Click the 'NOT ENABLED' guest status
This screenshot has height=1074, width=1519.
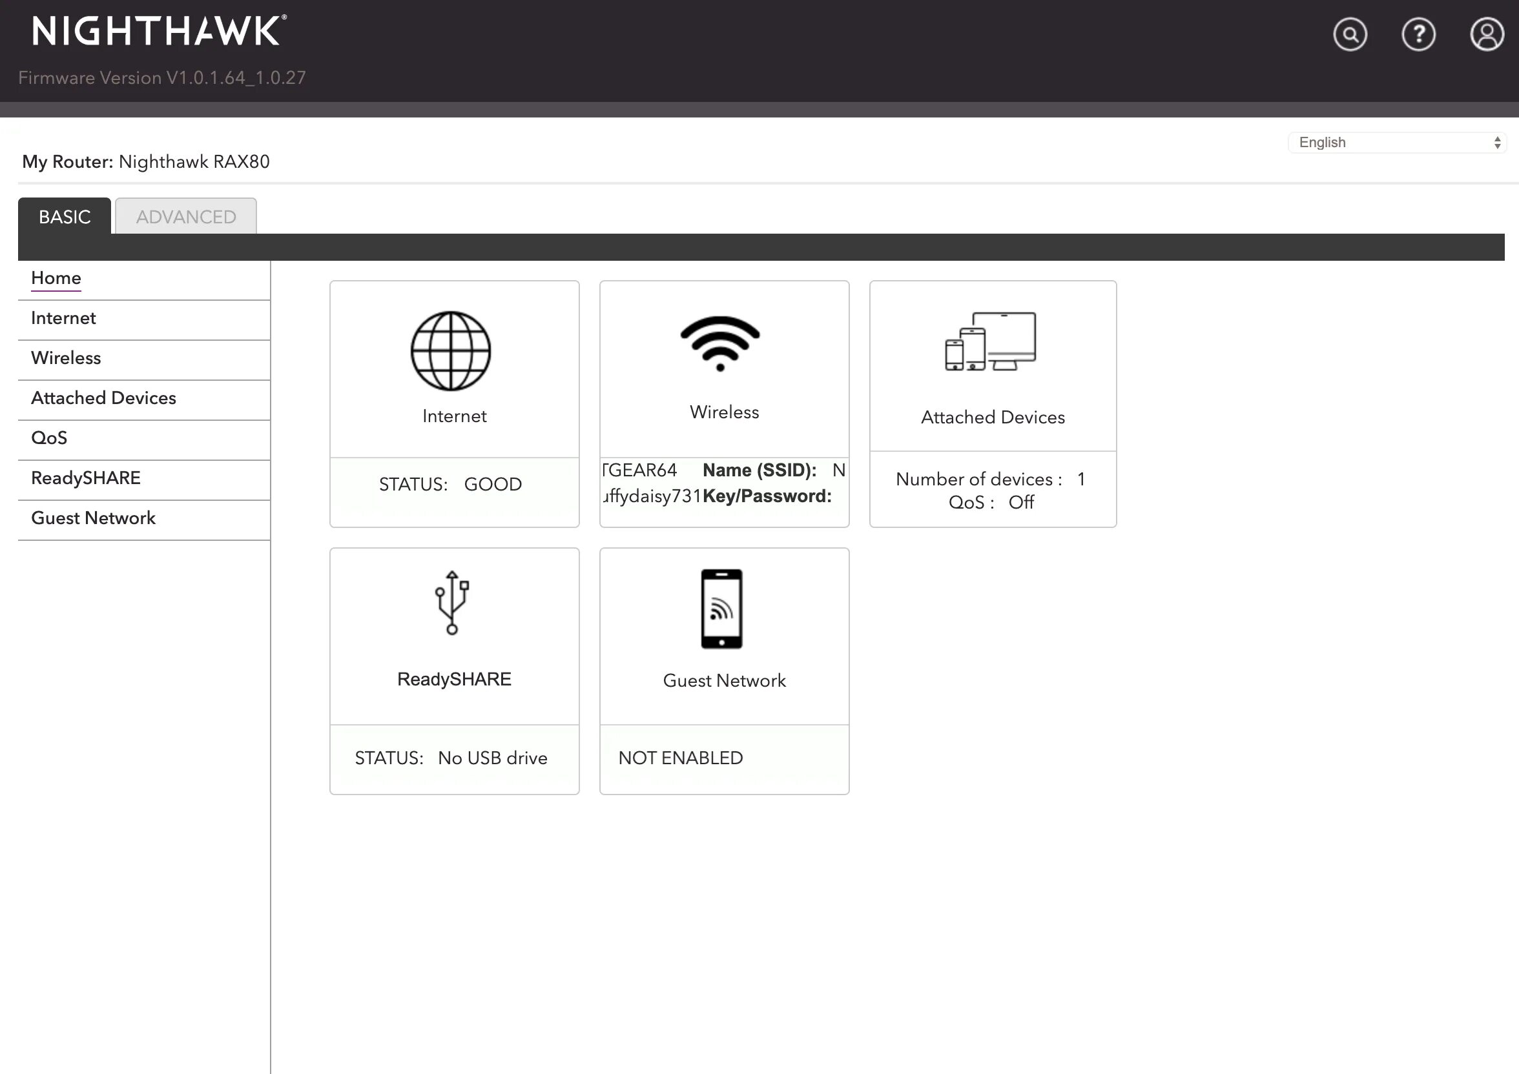coord(681,758)
